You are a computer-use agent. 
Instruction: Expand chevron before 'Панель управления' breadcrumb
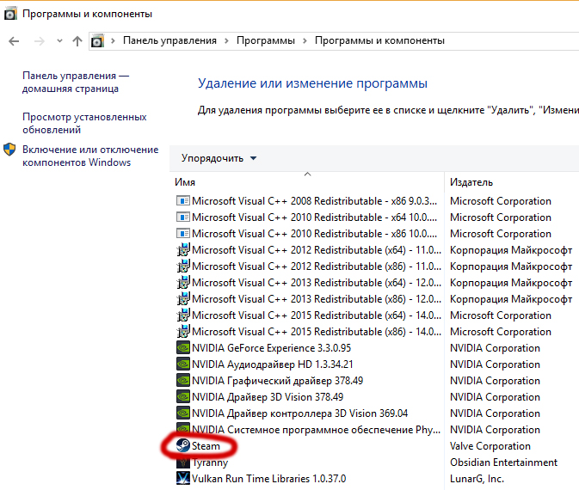click(x=114, y=40)
